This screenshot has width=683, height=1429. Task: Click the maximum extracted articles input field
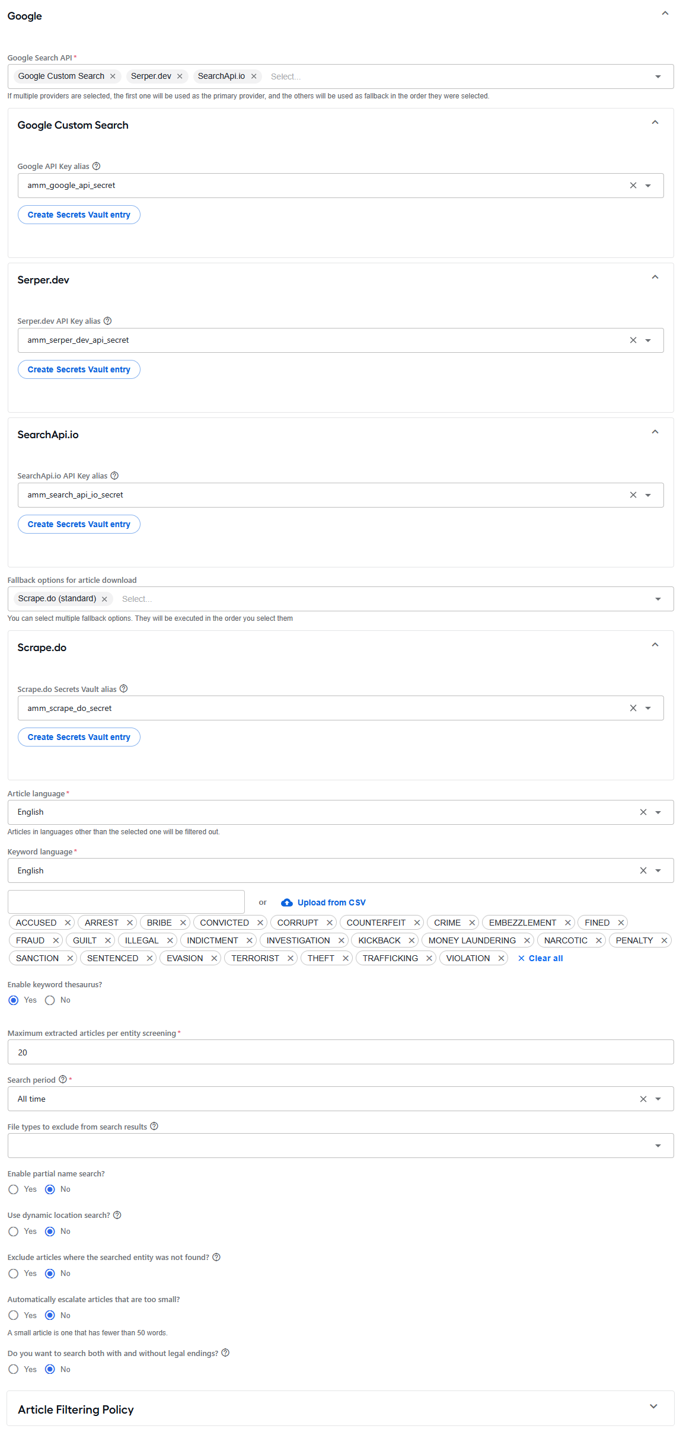[x=341, y=1052]
